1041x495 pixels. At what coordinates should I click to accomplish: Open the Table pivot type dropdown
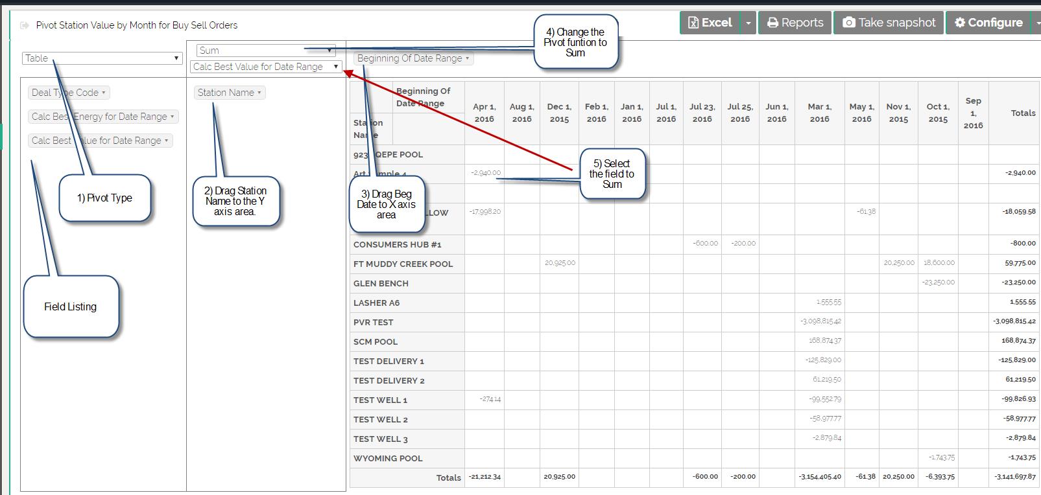(102, 58)
